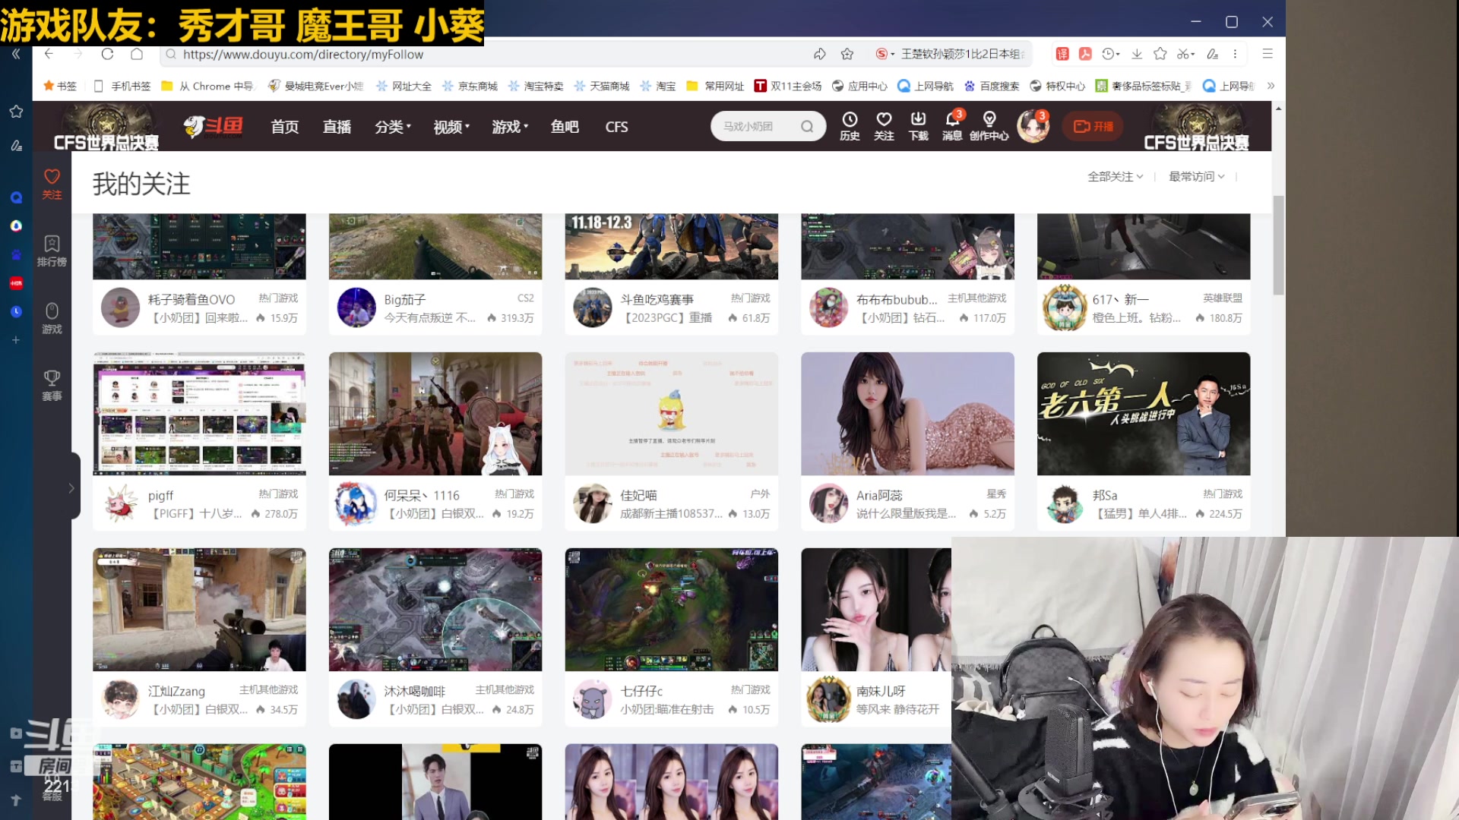Switch to the 首页 tab
This screenshot has width=1459, height=820.
[284, 127]
